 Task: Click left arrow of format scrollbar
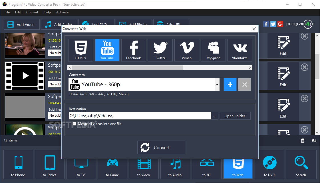[70, 67]
